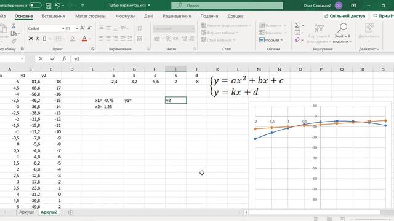Apply the Comma Style 000 icon

[175, 39]
